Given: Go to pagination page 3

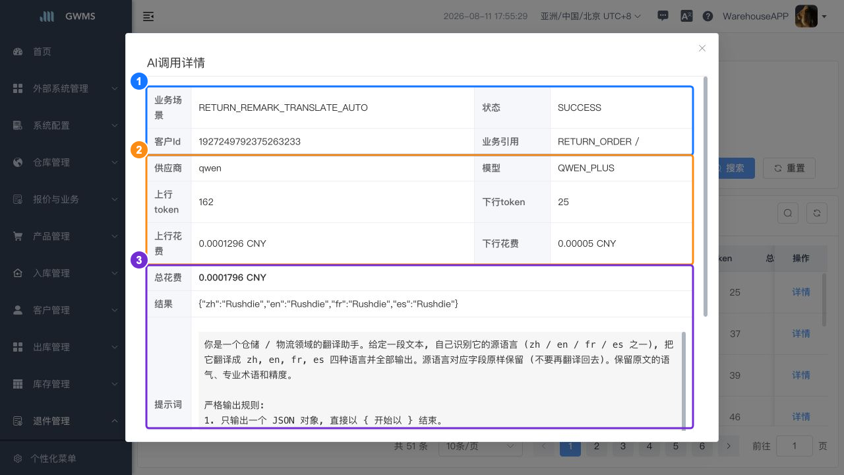Looking at the screenshot, I should (623, 447).
